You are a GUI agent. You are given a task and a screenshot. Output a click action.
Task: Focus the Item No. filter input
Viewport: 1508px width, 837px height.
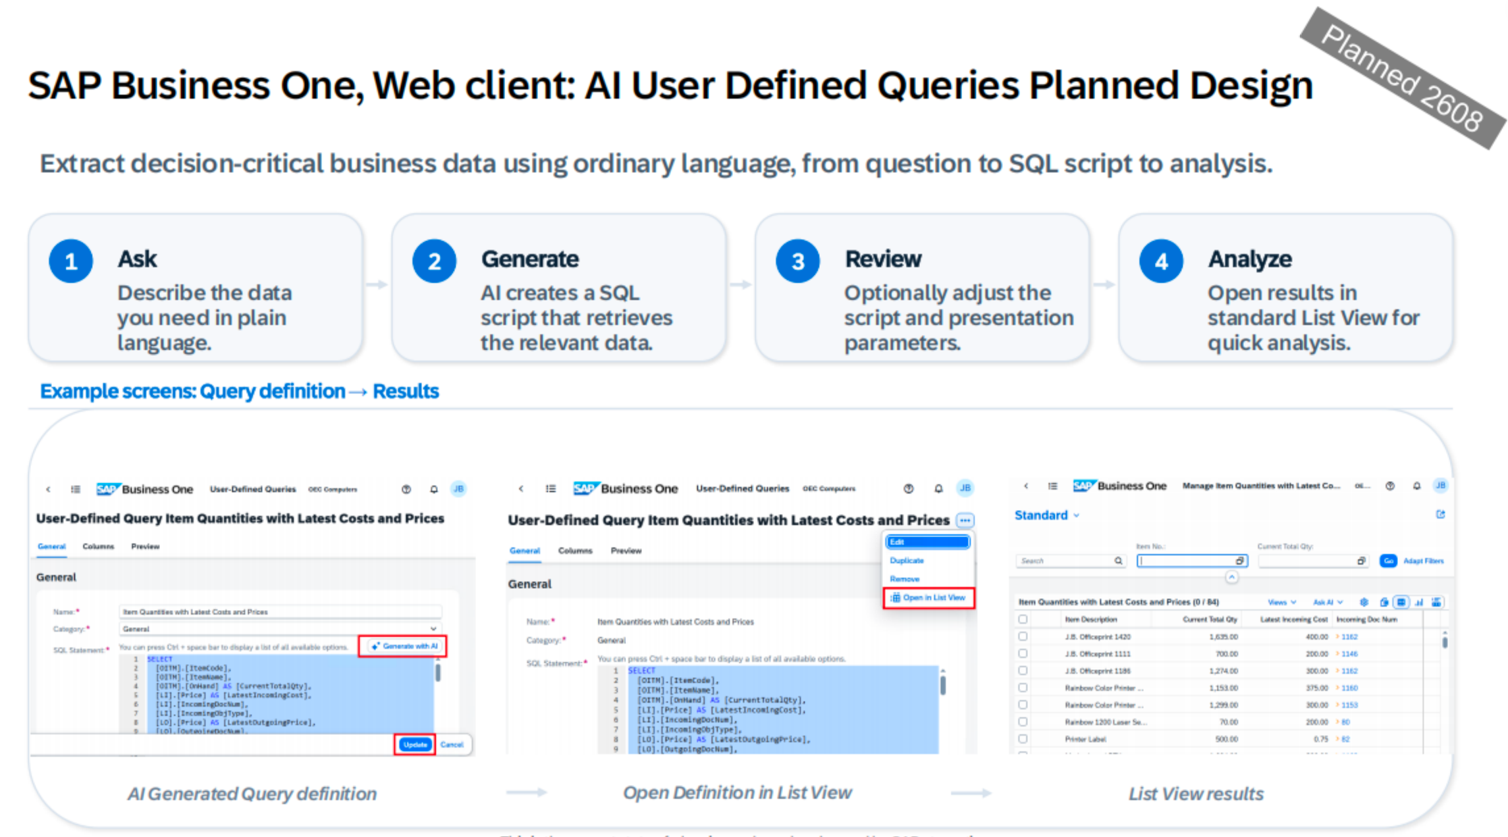[1192, 561]
